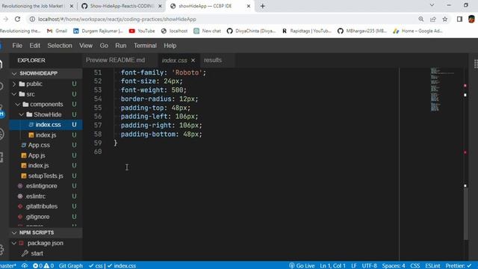Change the Spaces: 4 indentation setting
Viewport: 478px width, 269px height.
(x=394, y=266)
